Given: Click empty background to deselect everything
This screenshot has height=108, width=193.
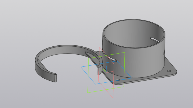Looking at the screenshot, I should [27, 21].
